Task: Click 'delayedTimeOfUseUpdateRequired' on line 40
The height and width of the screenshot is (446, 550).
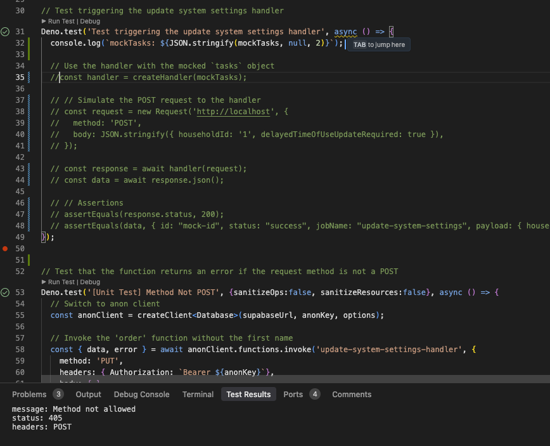Action: pos(331,134)
